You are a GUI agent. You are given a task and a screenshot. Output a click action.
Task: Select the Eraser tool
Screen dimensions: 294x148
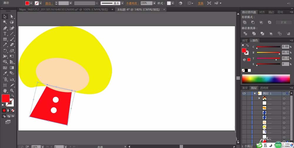12,45
